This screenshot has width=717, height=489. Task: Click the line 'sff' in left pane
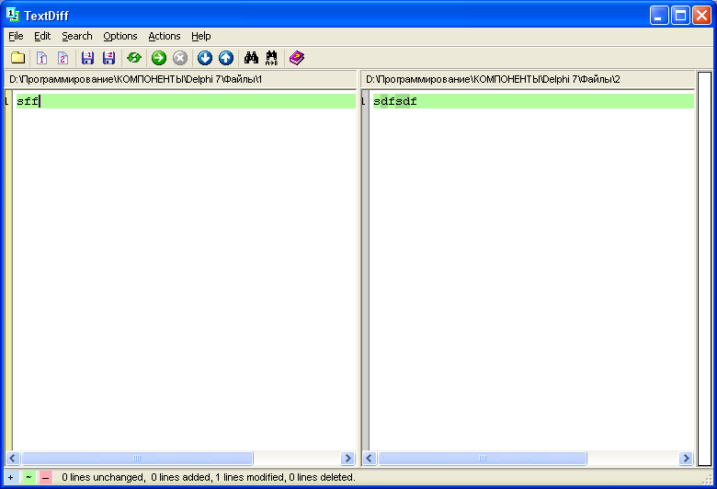pos(186,101)
